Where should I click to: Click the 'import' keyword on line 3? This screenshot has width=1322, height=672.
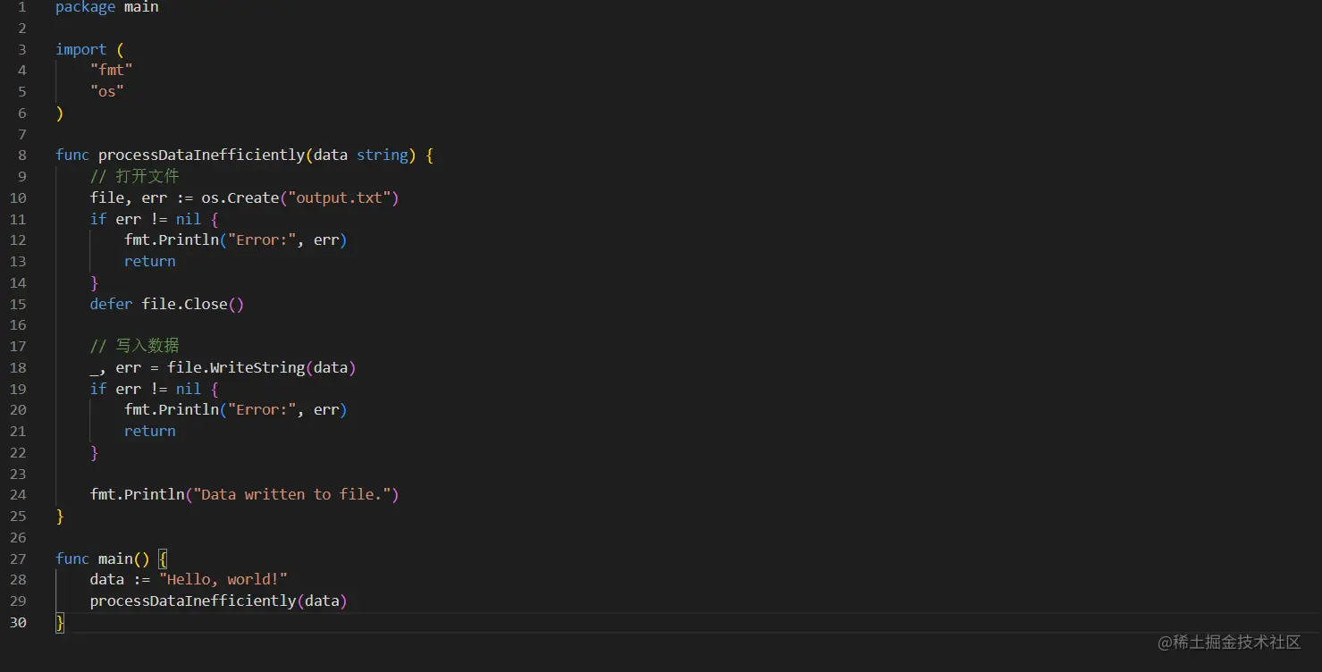[x=80, y=49]
